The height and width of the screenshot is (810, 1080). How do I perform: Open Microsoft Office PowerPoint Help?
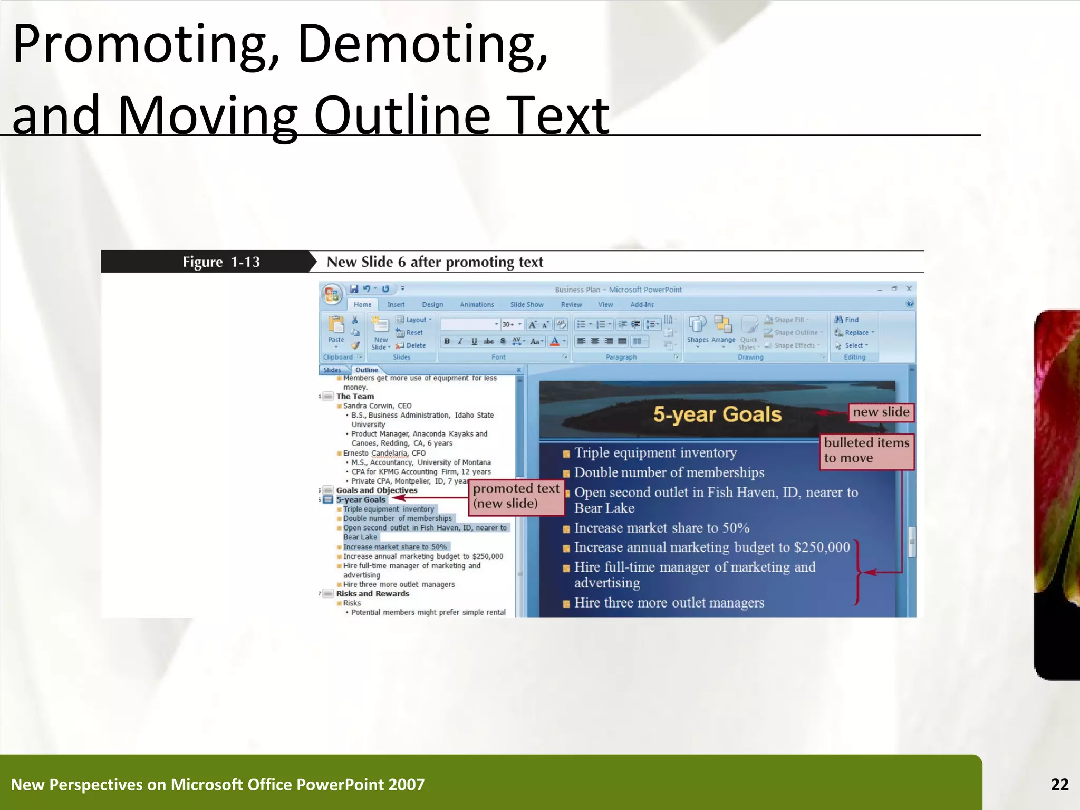(910, 304)
